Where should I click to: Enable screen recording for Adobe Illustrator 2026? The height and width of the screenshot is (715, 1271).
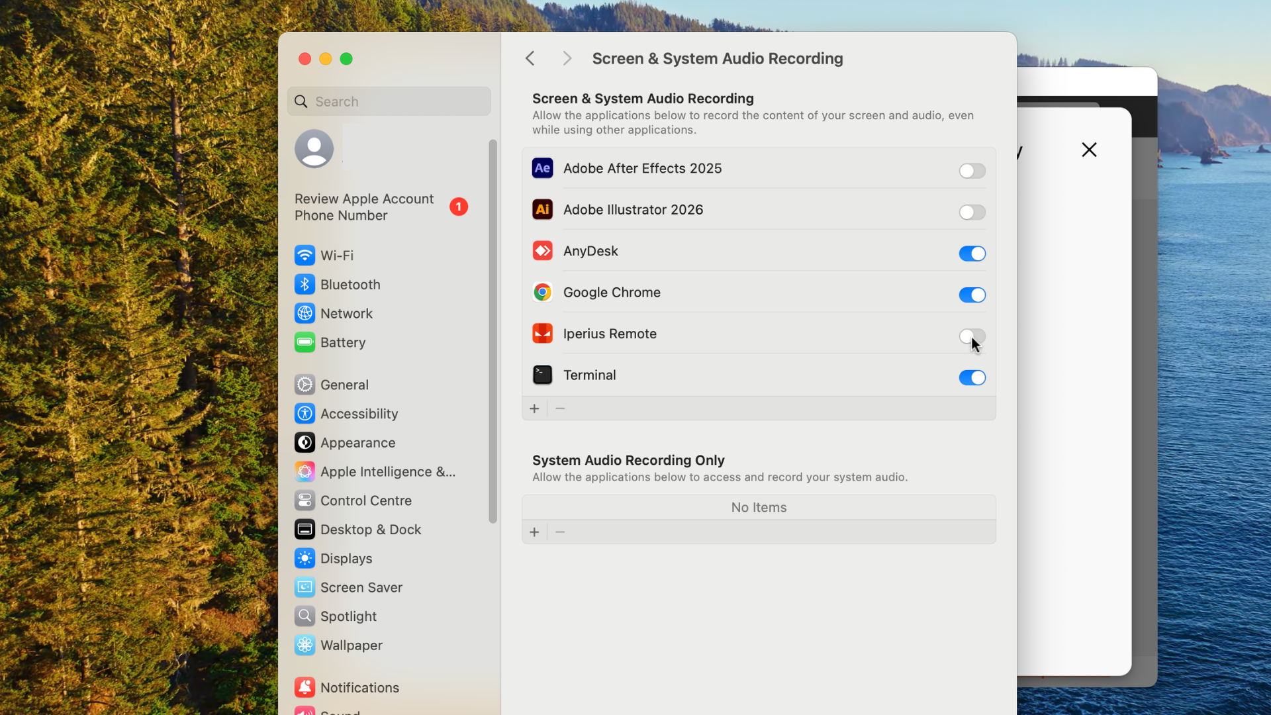(972, 212)
